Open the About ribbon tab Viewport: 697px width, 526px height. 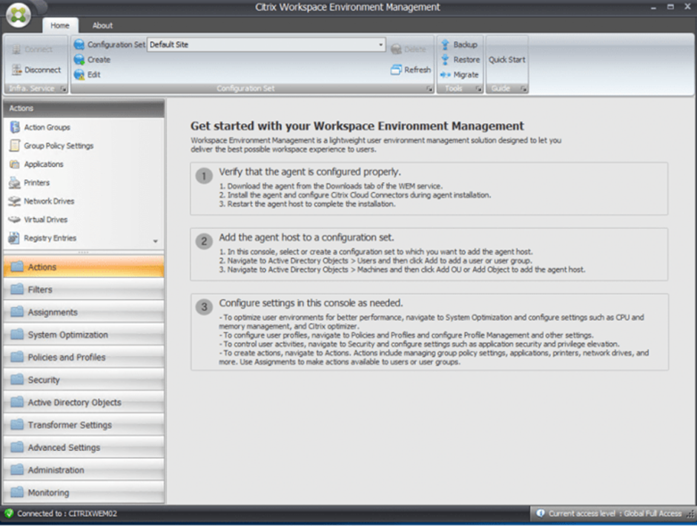pyautogui.click(x=102, y=25)
